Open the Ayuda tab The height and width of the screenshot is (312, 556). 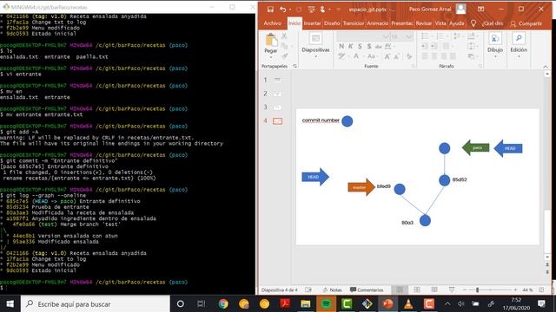[456, 23]
